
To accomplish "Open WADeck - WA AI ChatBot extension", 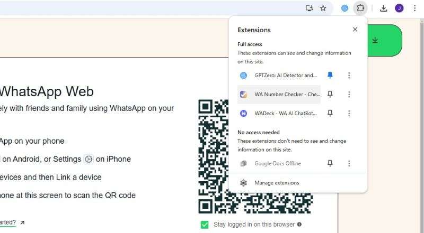I will click(x=279, y=114).
